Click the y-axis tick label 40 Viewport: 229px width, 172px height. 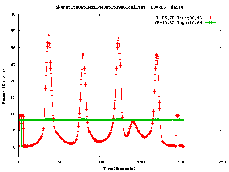pos(13,14)
